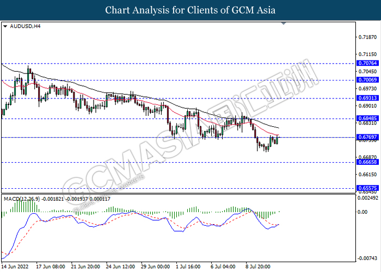Click the 29 Jun 00:00 date label
Screen dimensions: 381x272
(x=155, y=267)
